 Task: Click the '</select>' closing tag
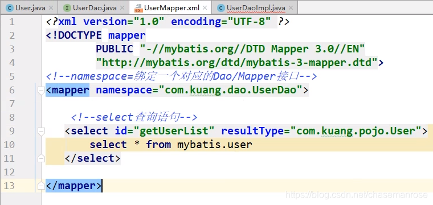pos(92,158)
